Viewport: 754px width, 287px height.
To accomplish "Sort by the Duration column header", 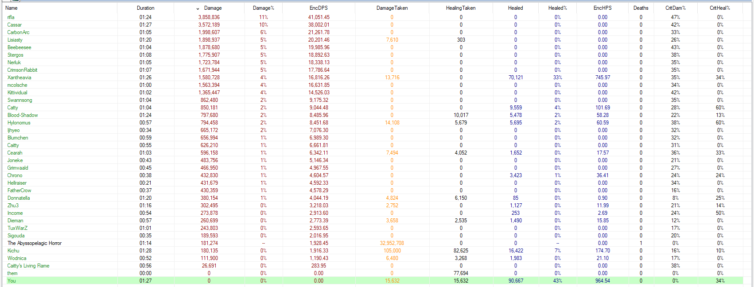I will pyautogui.click(x=145, y=8).
